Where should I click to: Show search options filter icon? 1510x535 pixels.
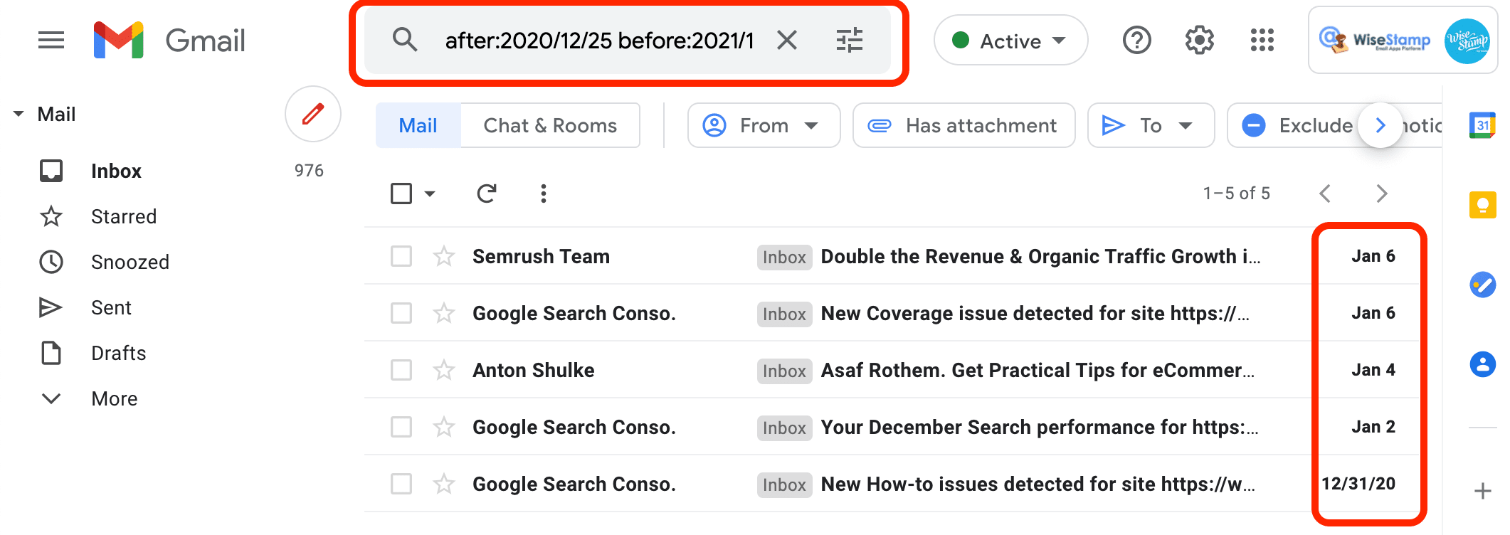click(849, 41)
